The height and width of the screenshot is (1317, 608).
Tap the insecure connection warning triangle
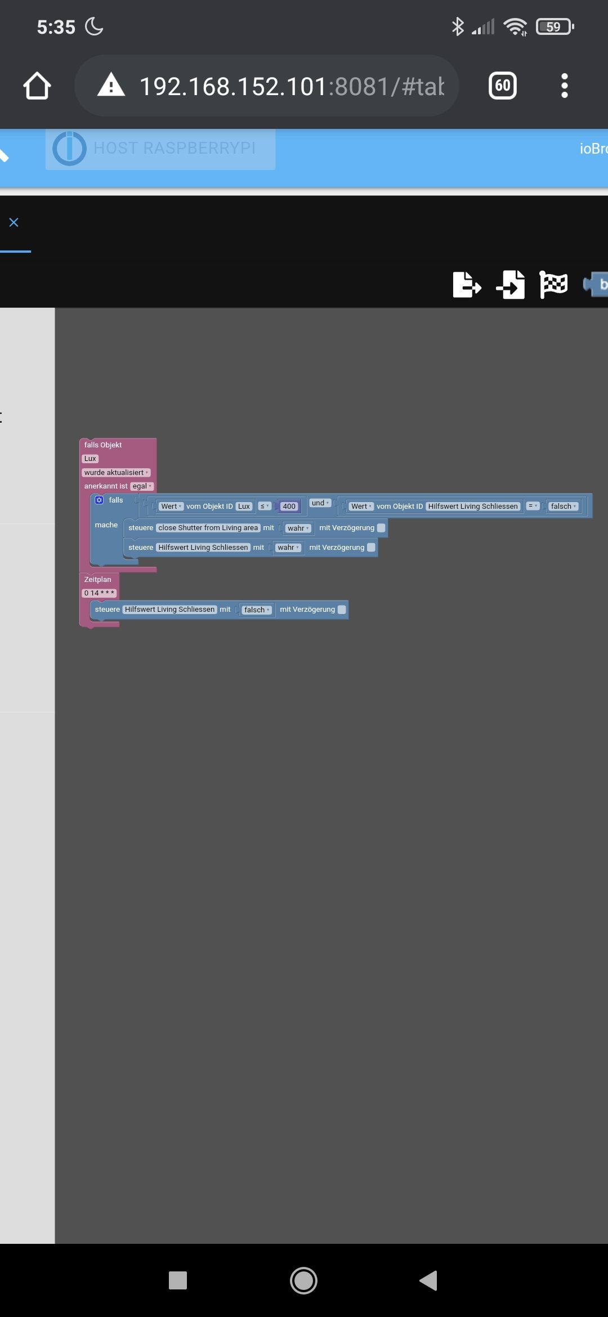(x=111, y=85)
